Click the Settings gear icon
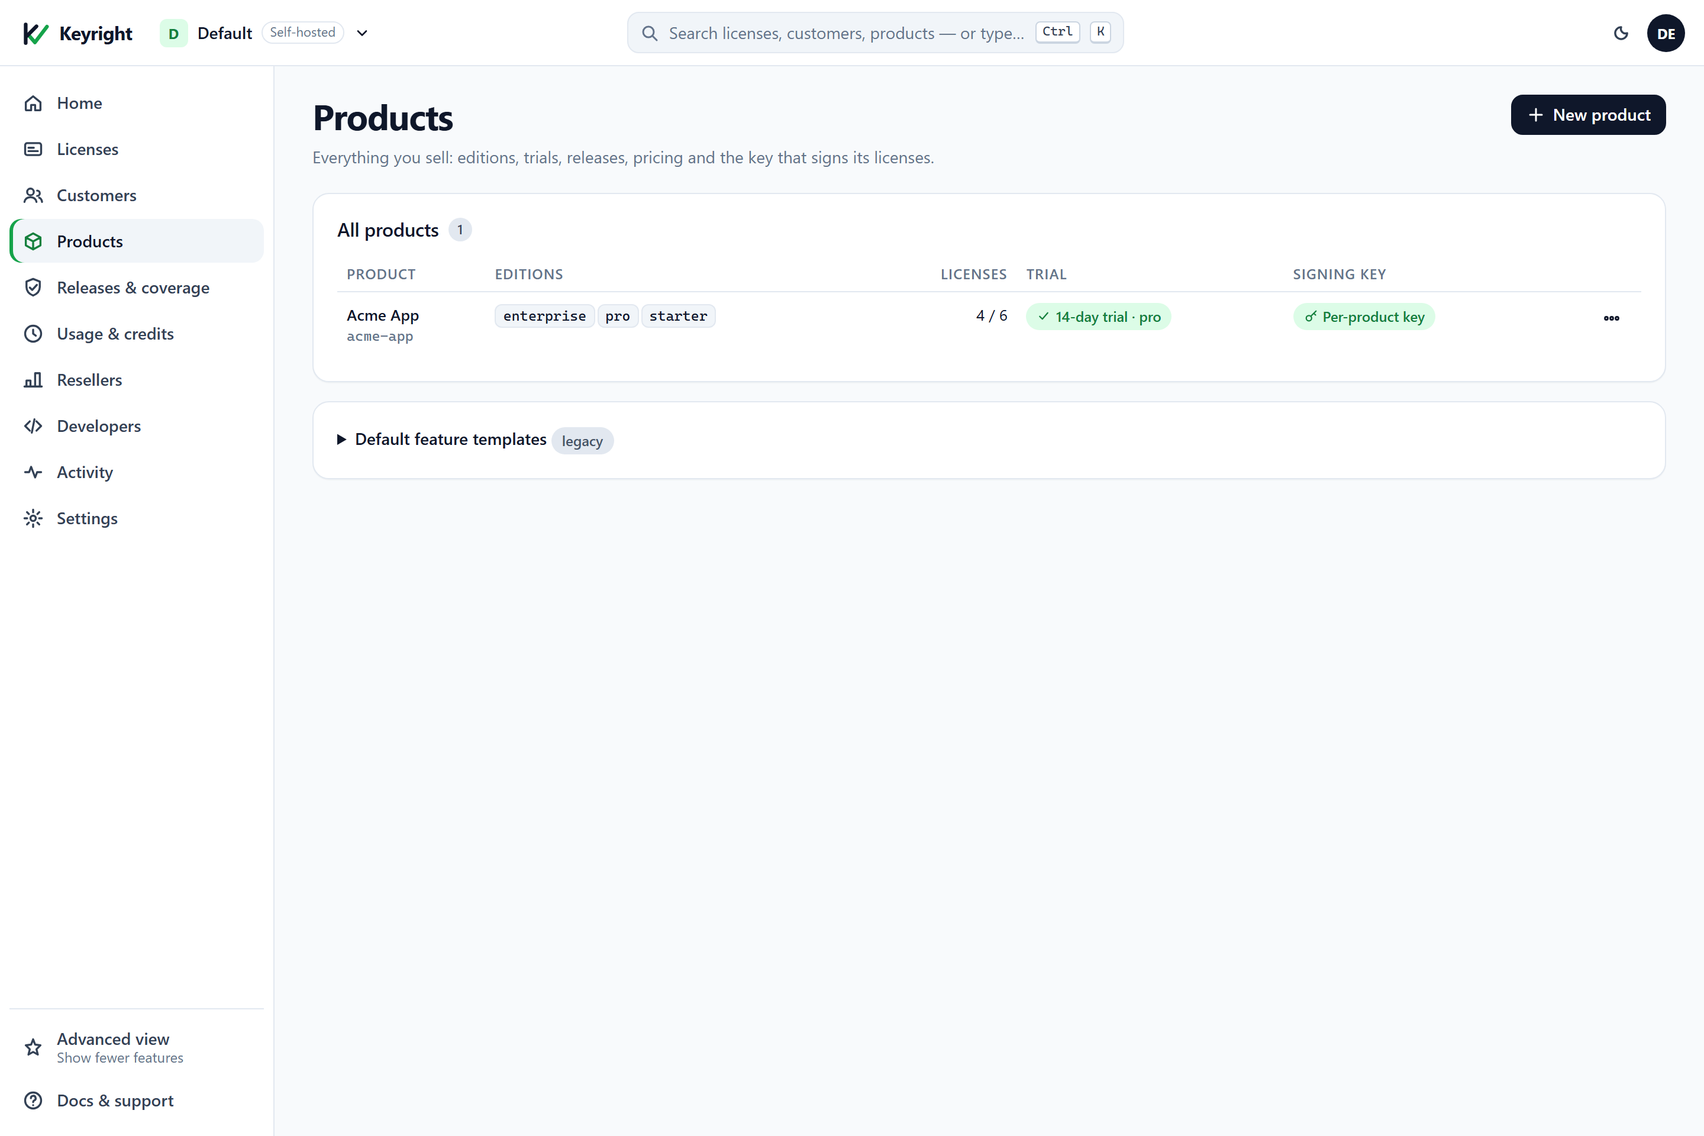Viewport: 1704px width, 1136px height. (x=33, y=519)
